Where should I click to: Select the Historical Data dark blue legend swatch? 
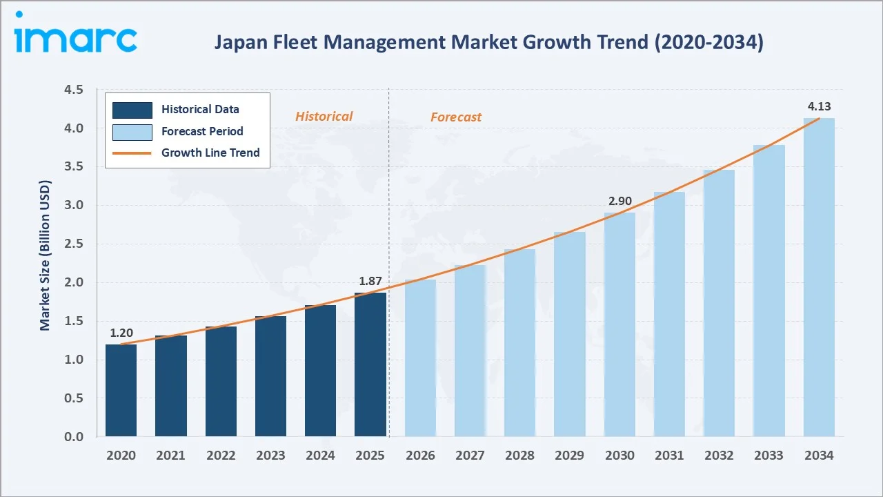[132, 110]
